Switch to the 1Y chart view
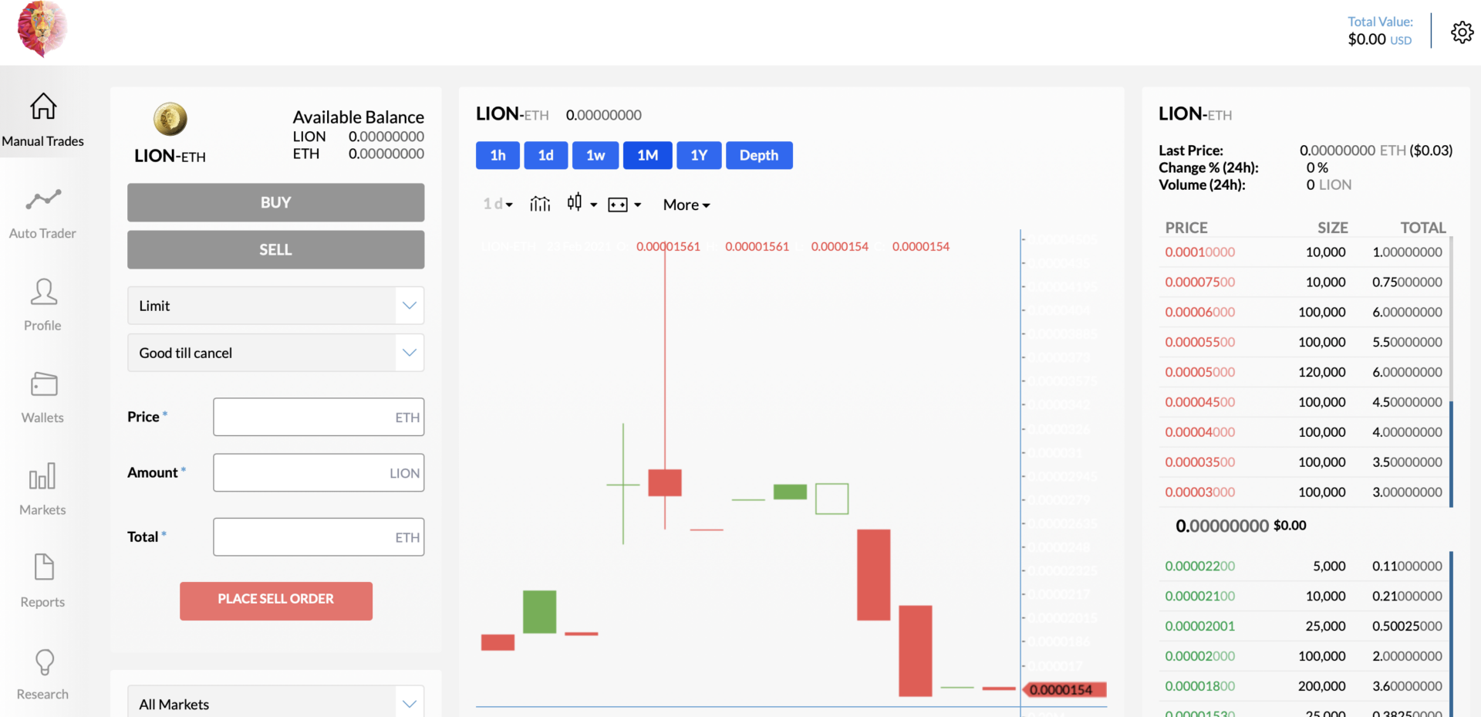The image size is (1481, 717). (x=699, y=155)
